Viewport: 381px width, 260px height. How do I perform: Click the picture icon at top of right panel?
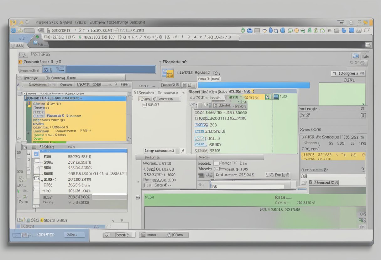click(355, 56)
